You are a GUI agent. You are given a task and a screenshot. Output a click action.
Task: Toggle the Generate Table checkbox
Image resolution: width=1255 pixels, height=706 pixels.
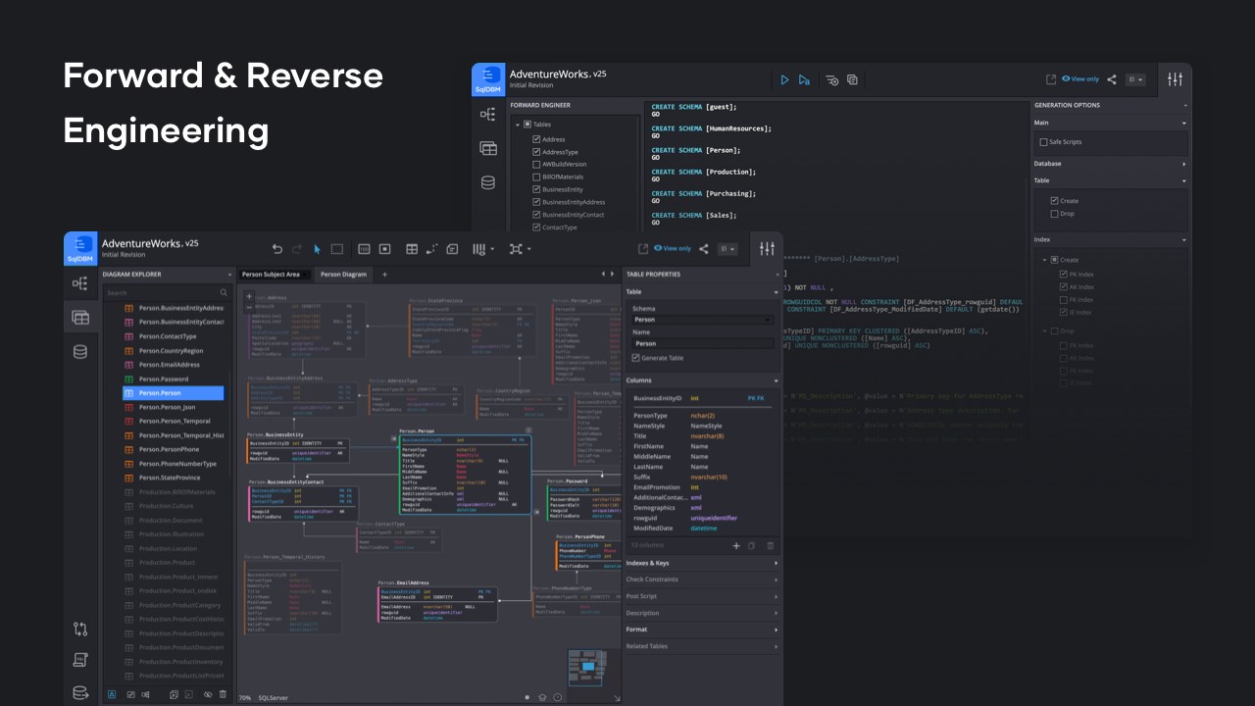click(635, 358)
